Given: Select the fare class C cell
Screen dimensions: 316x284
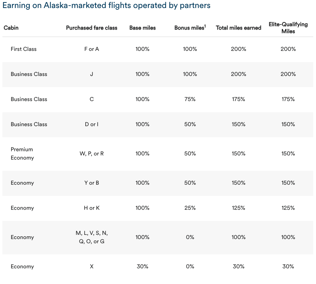Looking at the screenshot, I should point(92,99).
